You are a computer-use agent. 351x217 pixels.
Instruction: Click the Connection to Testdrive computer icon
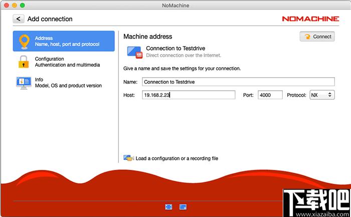coord(135,52)
